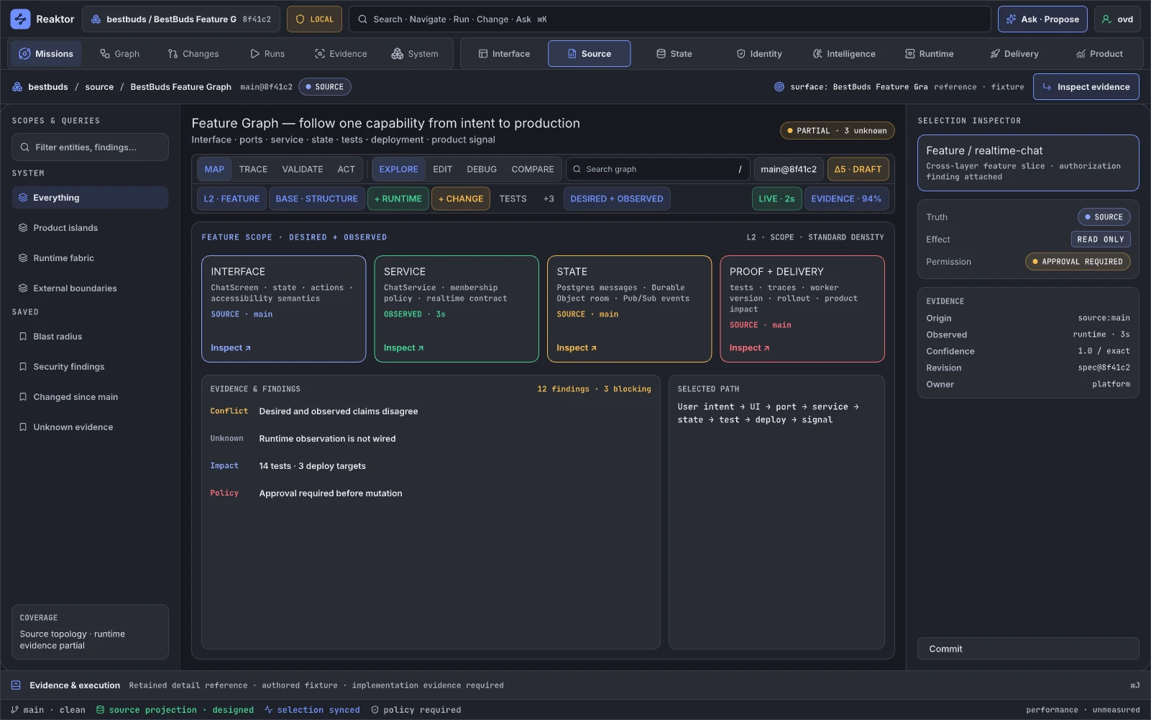Select the Identity layer tab
1151x720 pixels.
[x=759, y=54]
